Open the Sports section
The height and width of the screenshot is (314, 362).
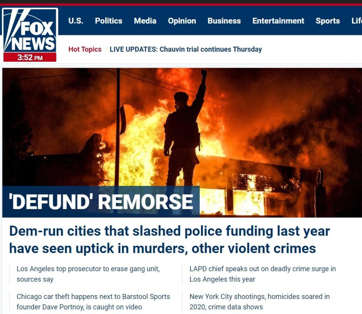[x=328, y=21]
